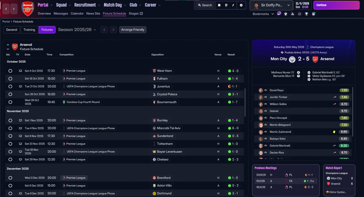The width and height of the screenshot is (364, 197).
Task: Click the TV icon on Sat 4 Oct row
Action: pyautogui.click(x=20, y=71)
